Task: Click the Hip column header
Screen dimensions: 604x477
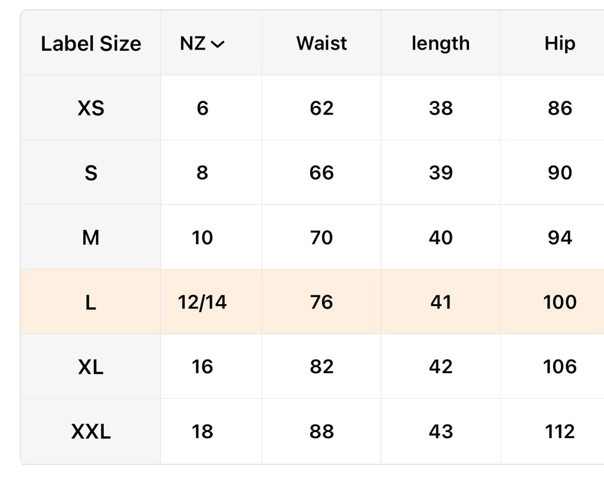Action: (559, 44)
